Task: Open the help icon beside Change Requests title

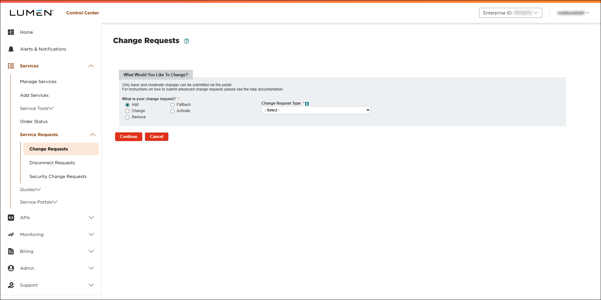Action: 186,41
